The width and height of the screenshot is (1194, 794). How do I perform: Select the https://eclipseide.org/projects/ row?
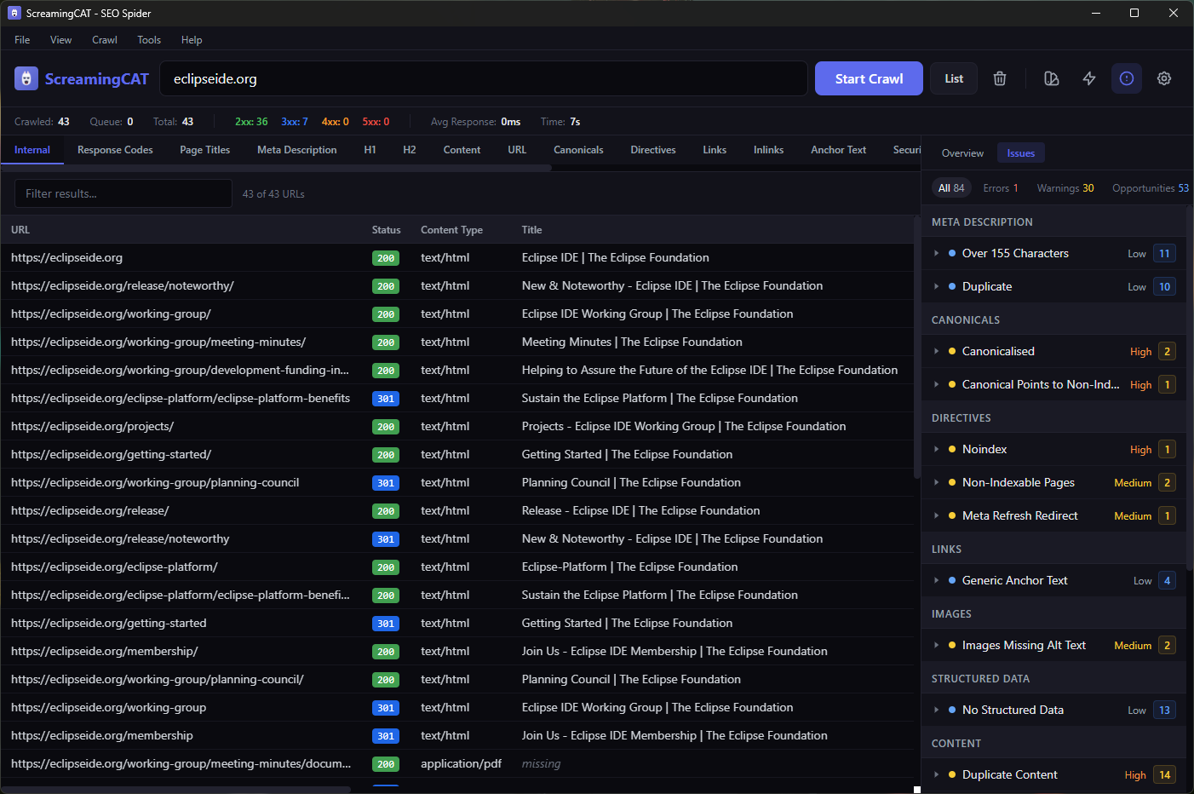click(x=456, y=426)
